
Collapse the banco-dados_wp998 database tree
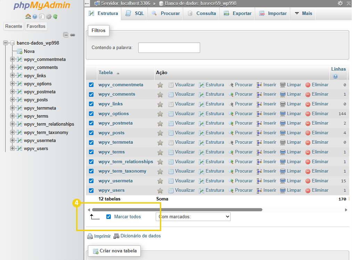click(5, 43)
